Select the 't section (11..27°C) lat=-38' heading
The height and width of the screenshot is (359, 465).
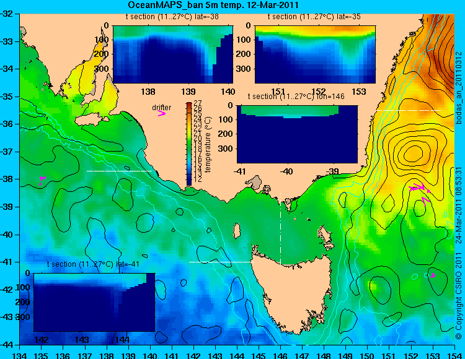[172, 17]
